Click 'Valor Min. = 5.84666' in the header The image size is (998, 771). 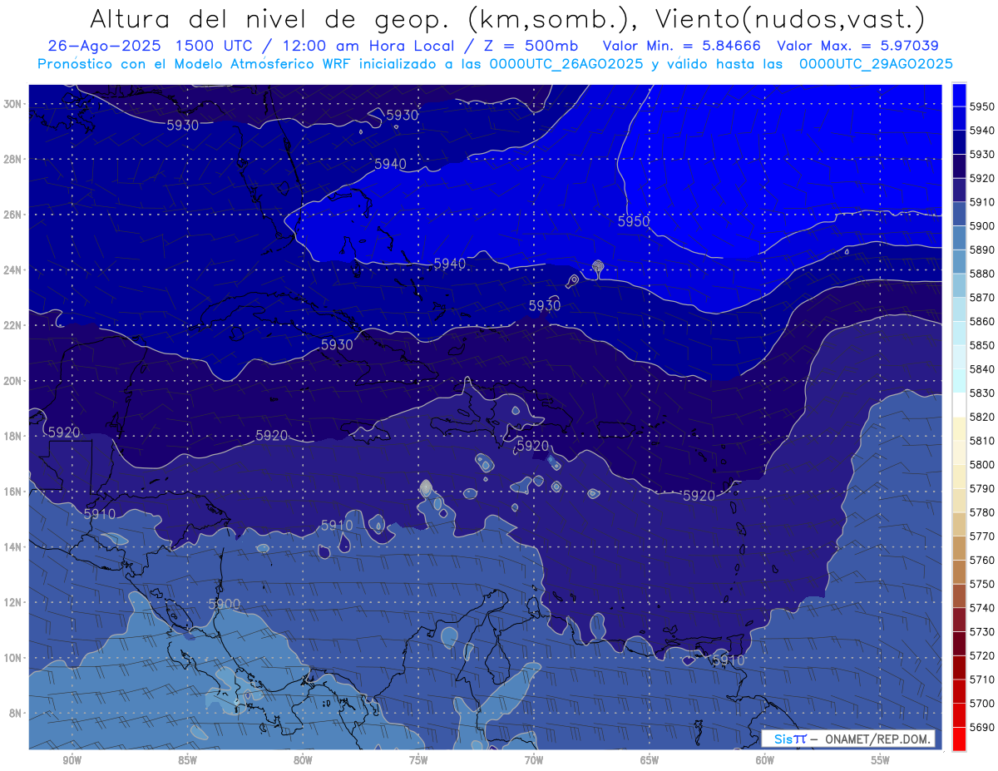click(682, 47)
